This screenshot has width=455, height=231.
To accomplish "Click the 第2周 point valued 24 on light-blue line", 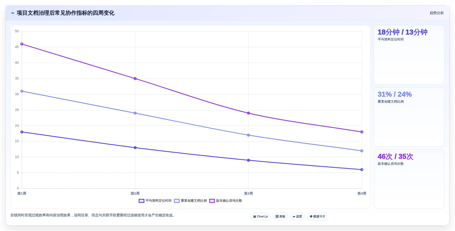I will point(135,113).
